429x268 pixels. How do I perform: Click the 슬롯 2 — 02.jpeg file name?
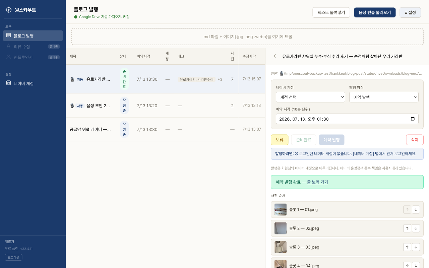[x=304, y=228]
